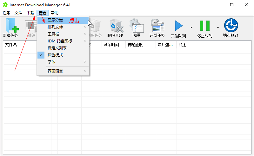This screenshot has width=254, height=156.
Task: Select 显示分类 menu entry
Action: 63,20
